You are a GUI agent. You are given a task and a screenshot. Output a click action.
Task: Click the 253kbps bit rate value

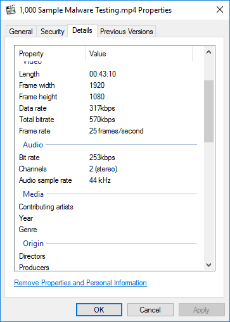coord(102,158)
